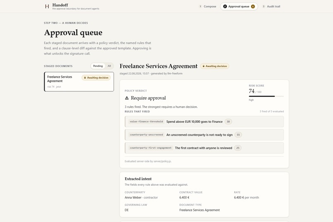This screenshot has height=222, width=333.
Task: Click the 'high' risk level label
Action: coord(251,100)
